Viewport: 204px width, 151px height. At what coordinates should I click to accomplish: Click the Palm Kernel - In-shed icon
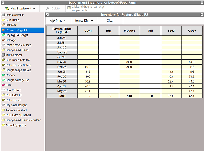click(3, 45)
